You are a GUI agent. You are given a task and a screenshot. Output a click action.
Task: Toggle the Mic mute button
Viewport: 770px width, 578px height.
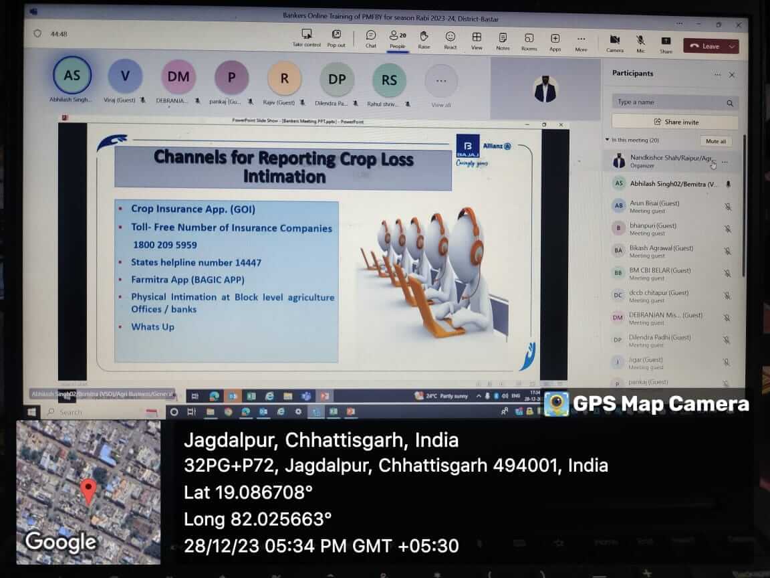[640, 41]
